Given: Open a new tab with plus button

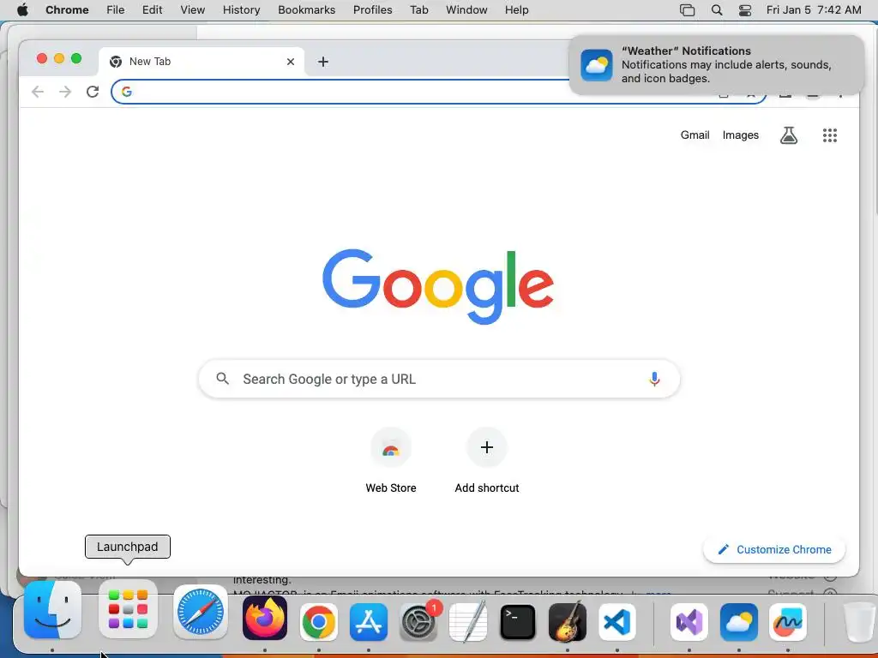Looking at the screenshot, I should click(323, 62).
